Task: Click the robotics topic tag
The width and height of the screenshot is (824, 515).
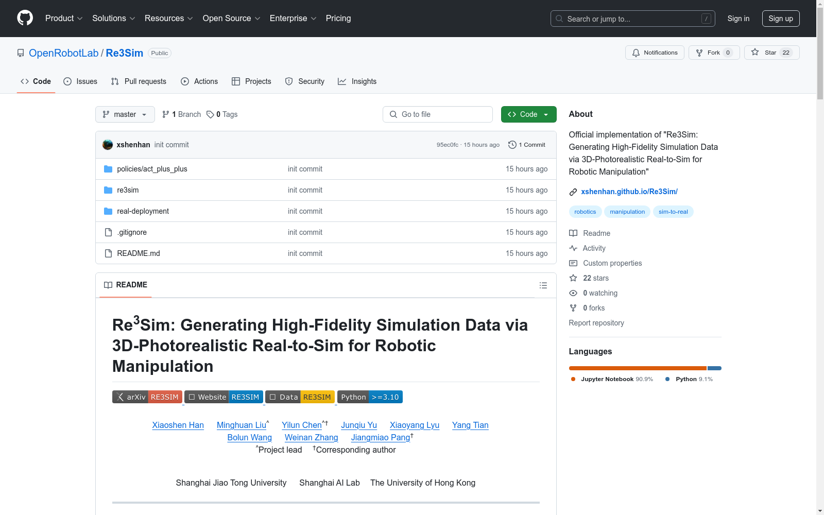Action: 585,212
